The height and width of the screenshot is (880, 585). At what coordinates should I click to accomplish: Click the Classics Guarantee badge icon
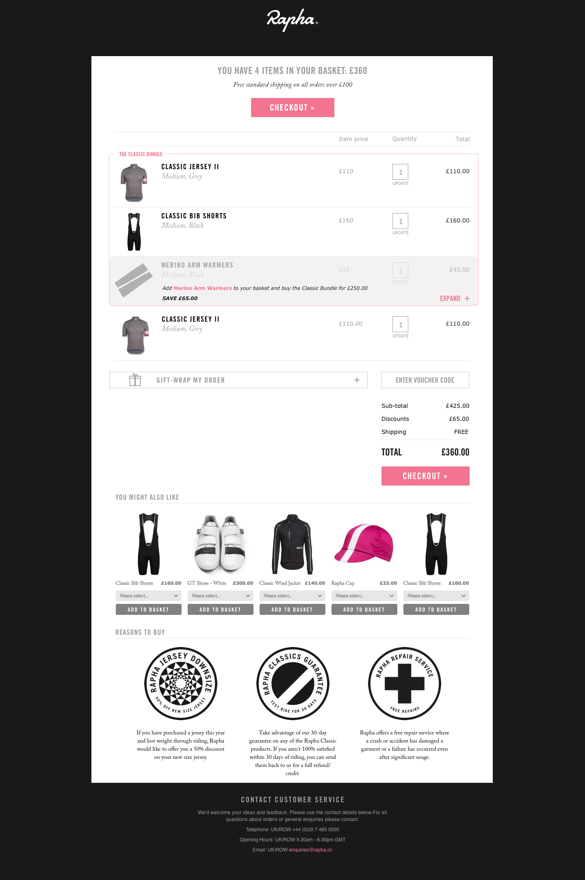tap(293, 684)
